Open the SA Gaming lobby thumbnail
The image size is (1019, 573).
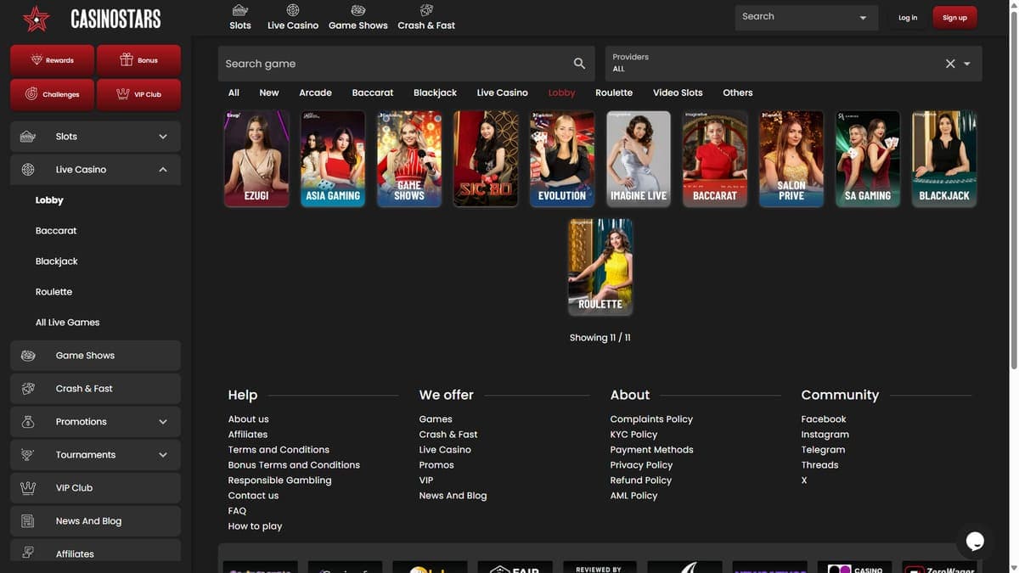pos(868,159)
